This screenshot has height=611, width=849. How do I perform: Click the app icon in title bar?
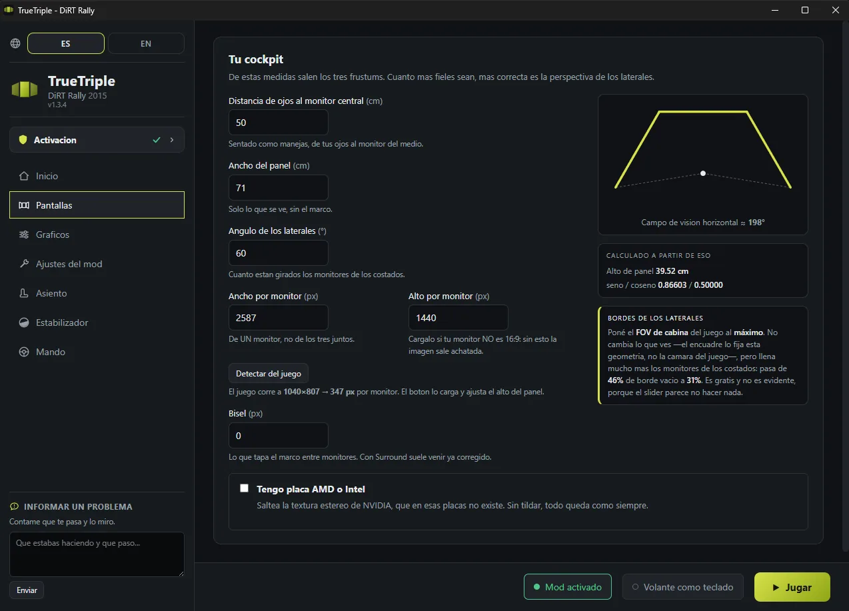coord(9,10)
